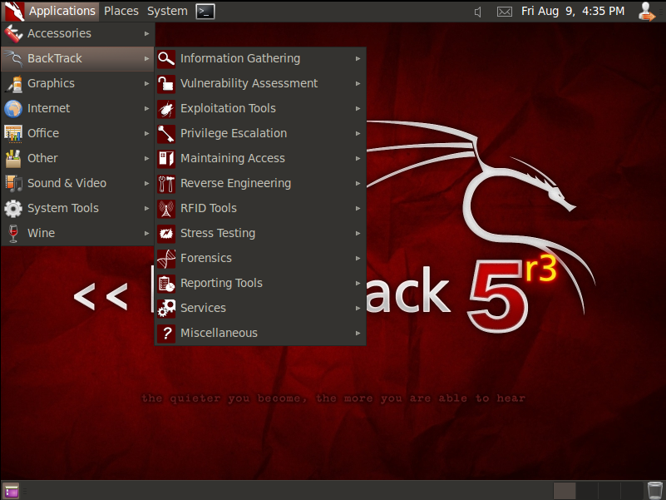Click the Sound & Video icon
This screenshot has height=500, width=666.
[13, 183]
